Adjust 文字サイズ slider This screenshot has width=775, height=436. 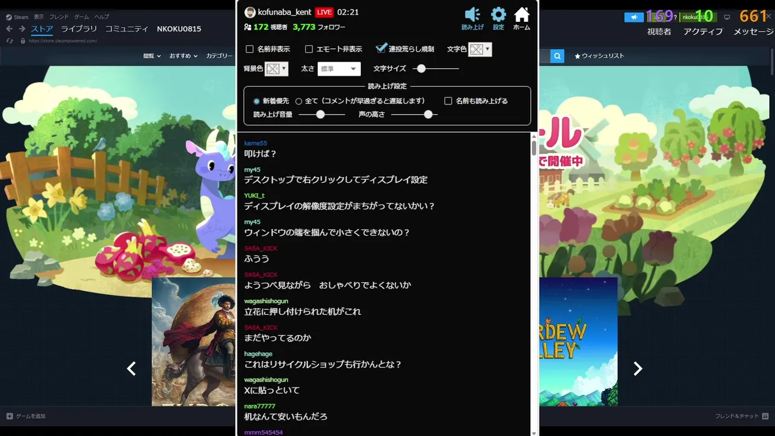[437, 69]
